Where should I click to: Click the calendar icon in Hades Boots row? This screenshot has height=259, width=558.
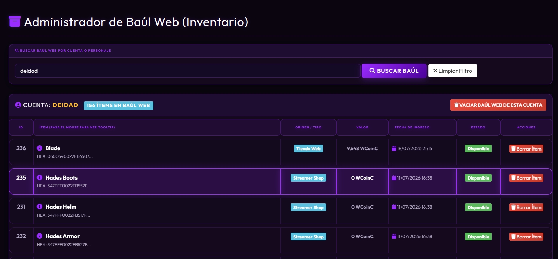(394, 178)
